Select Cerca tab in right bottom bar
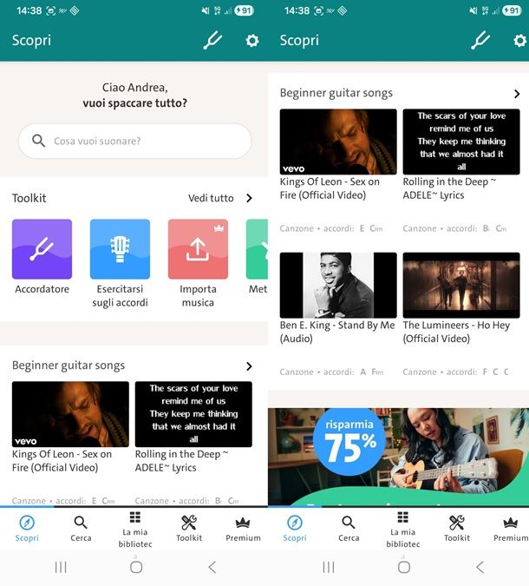 tap(349, 529)
